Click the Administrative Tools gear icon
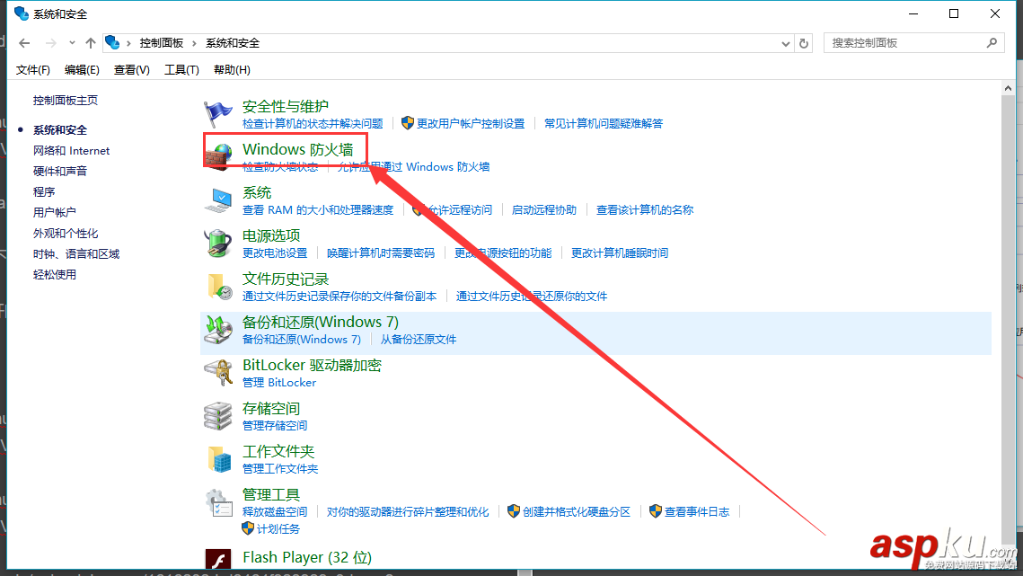Viewport: 1023px width, 576px height. click(x=218, y=502)
